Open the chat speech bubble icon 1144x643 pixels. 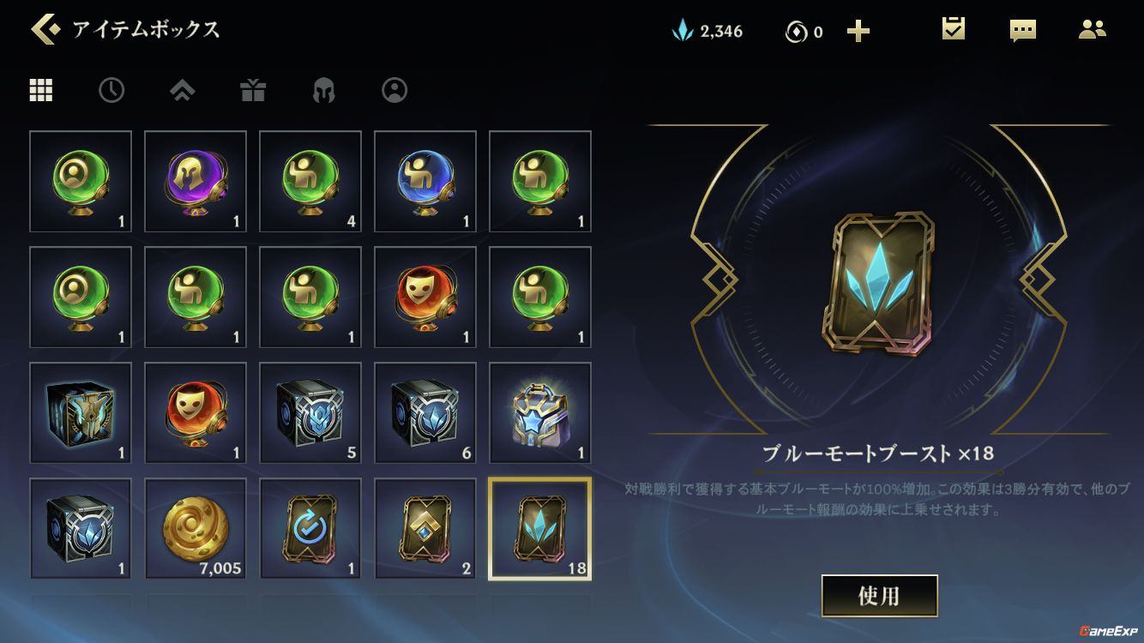click(1022, 31)
